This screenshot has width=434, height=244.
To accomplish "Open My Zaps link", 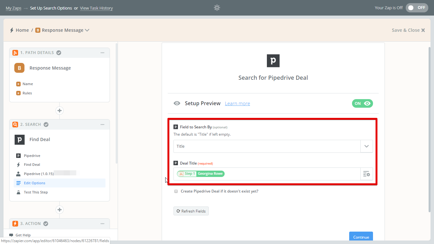I will pos(13,8).
